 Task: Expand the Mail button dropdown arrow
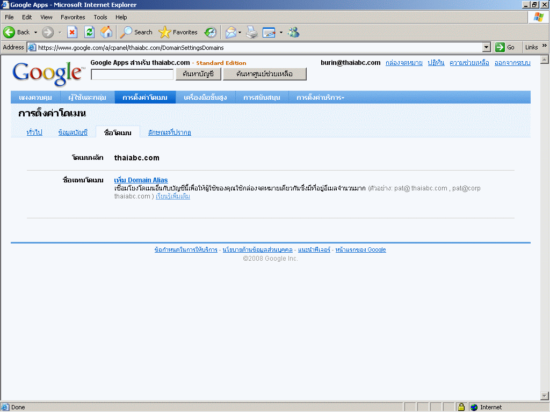tap(240, 32)
